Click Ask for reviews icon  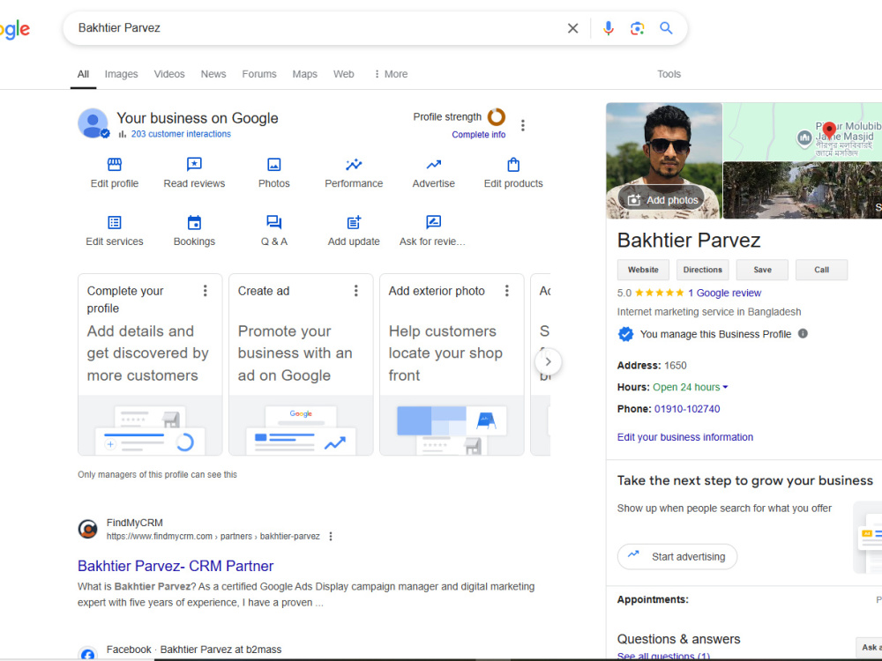pos(434,223)
